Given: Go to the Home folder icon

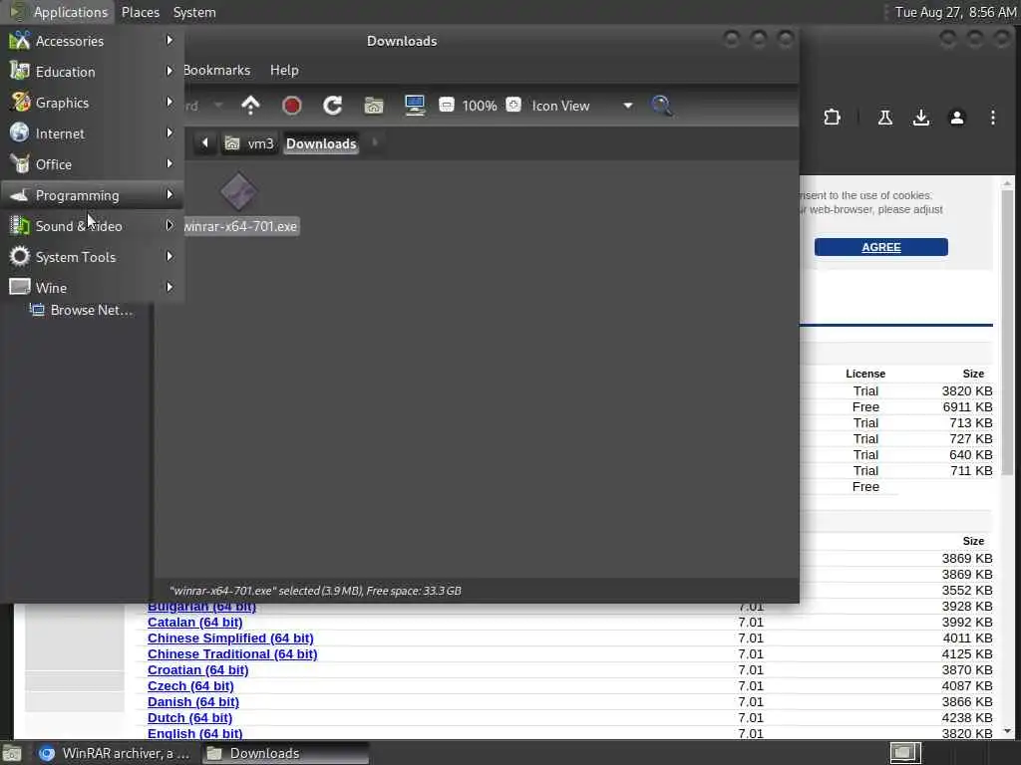Looking at the screenshot, I should click(374, 106).
